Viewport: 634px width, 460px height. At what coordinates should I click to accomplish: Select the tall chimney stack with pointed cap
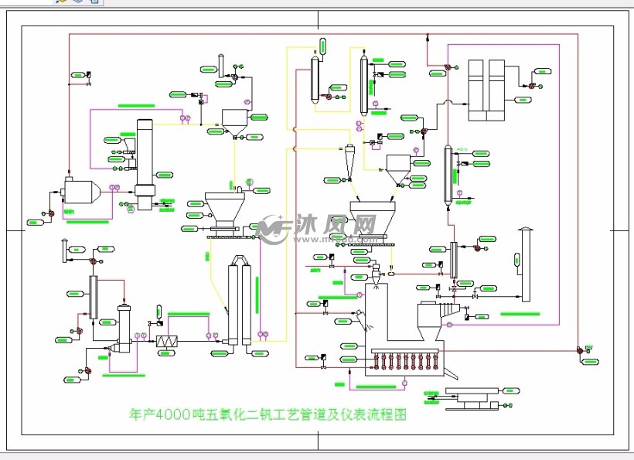click(526, 264)
